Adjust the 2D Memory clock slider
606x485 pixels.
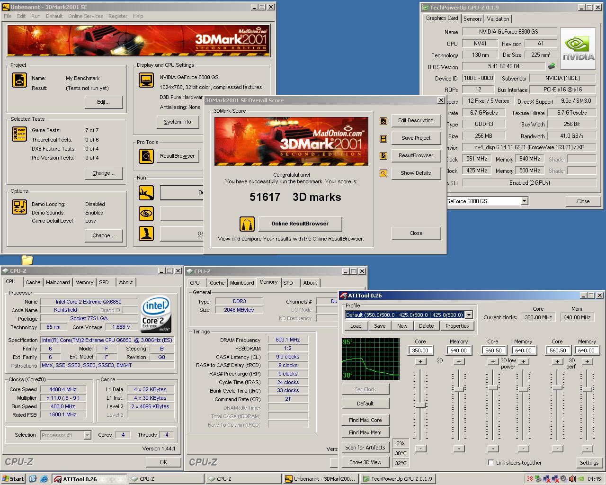pos(458,389)
